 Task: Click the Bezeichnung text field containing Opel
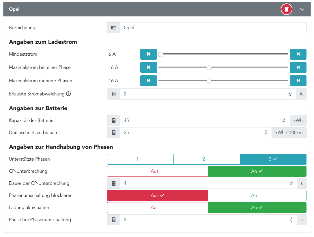point(213,28)
